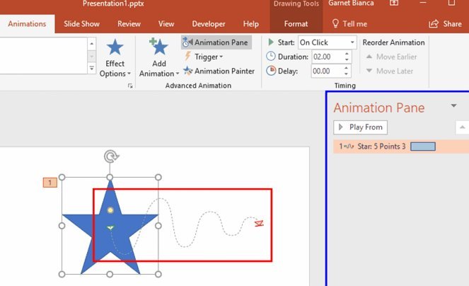Click the Play From button
Screen dimensions: 469x286
pyautogui.click(x=361, y=127)
